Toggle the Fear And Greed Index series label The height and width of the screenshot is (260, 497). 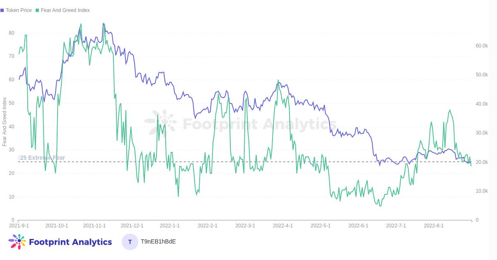point(65,10)
